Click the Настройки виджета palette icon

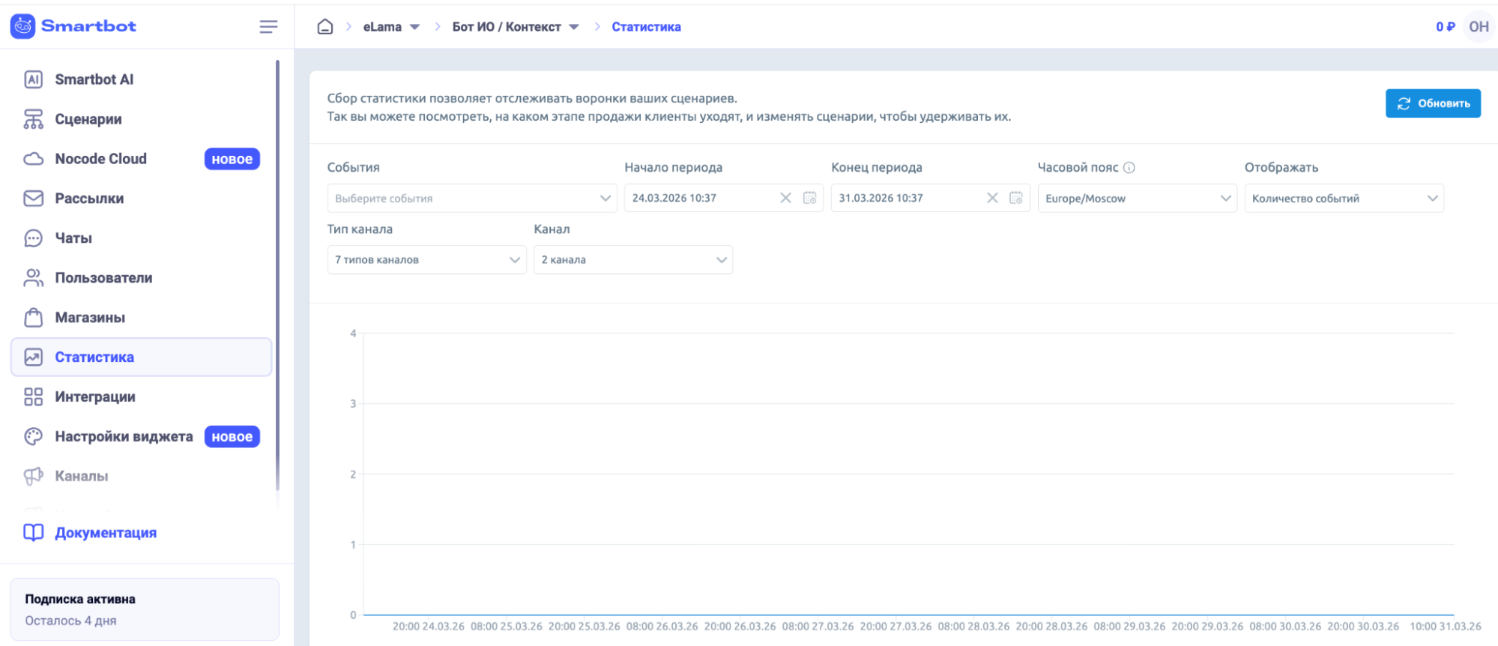(34, 437)
